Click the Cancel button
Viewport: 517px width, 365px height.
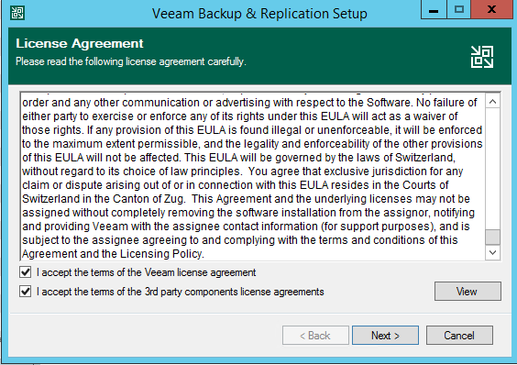(459, 336)
